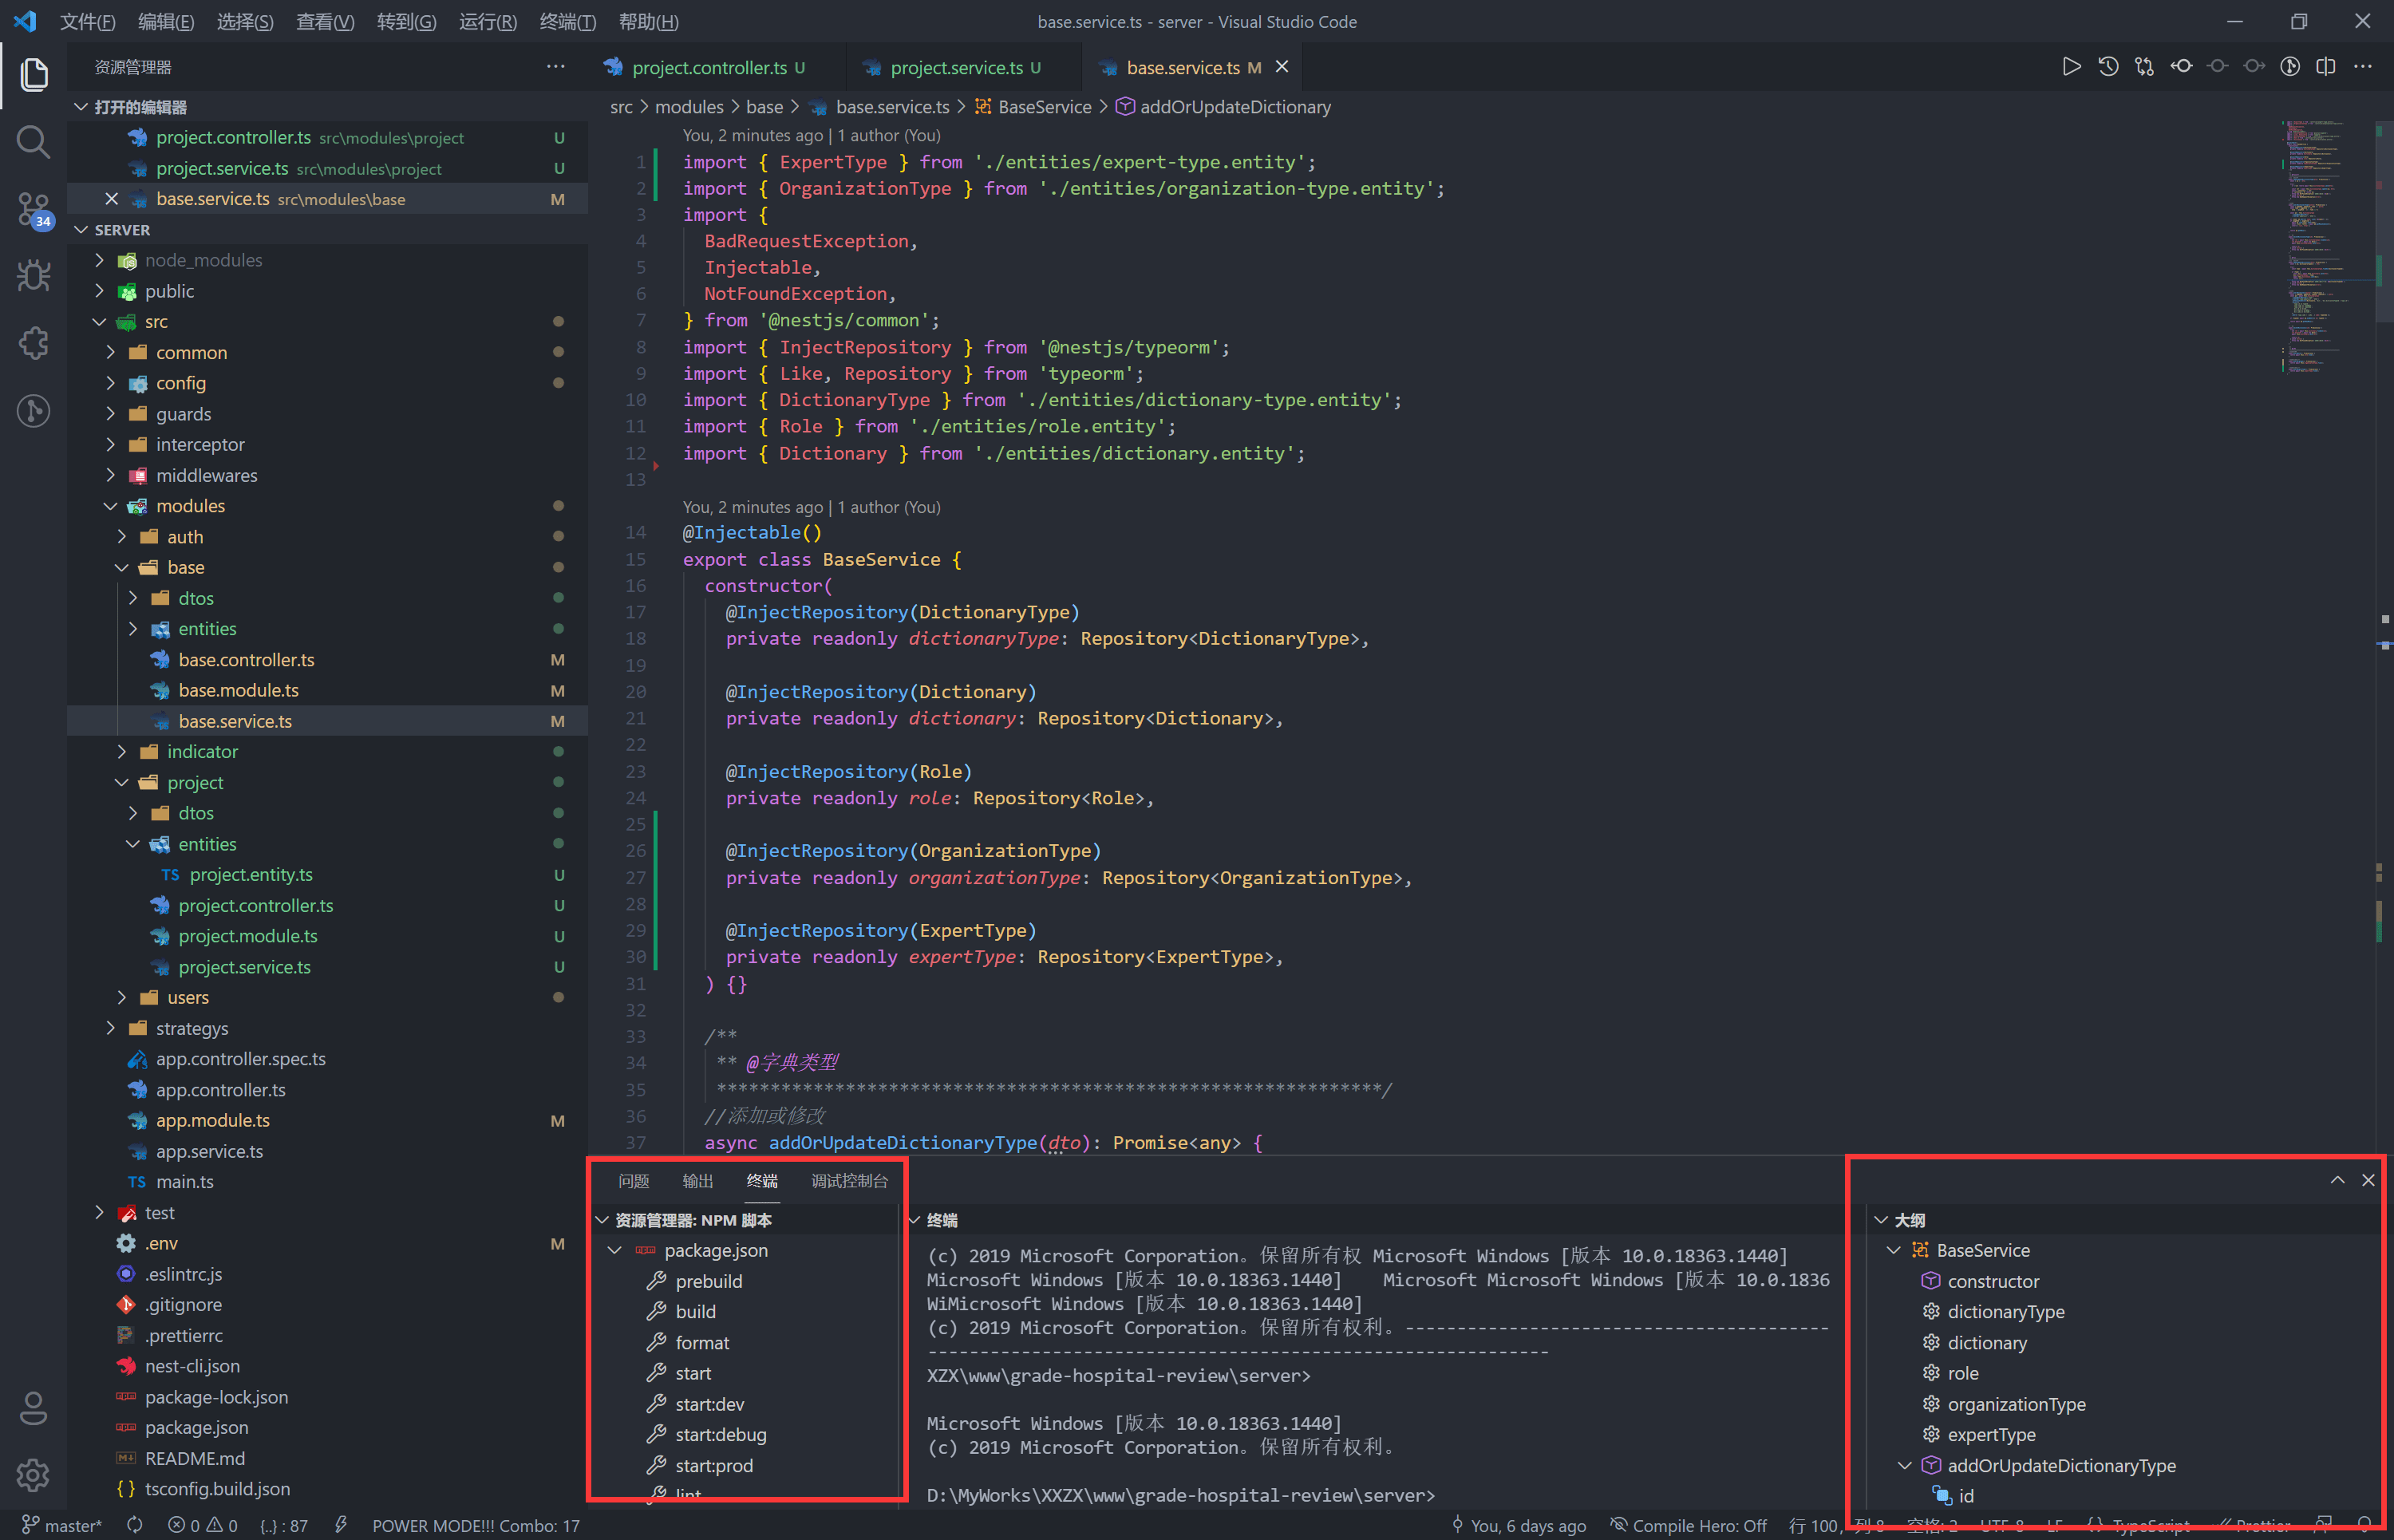The image size is (2394, 1540).
Task: Toggle Compile Hero Off in status bar
Action: [1688, 1525]
